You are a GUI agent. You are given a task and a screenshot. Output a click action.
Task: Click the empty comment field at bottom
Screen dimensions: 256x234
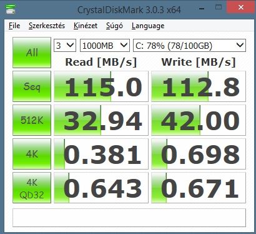click(x=129, y=218)
